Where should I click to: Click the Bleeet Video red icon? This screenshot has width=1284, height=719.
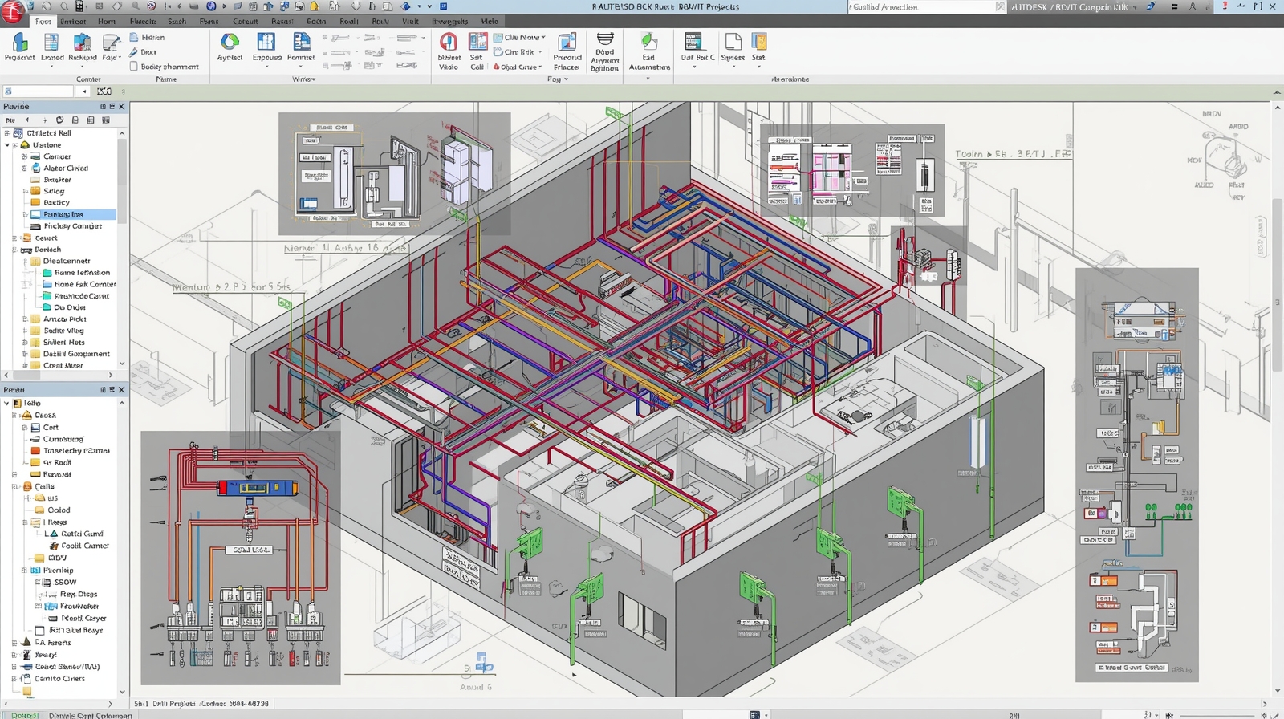[449, 42]
